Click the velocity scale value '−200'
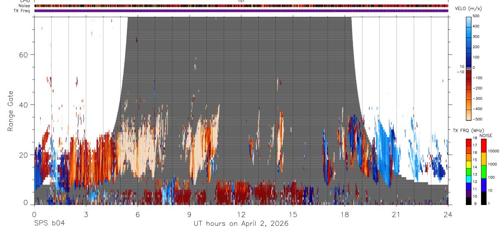The image size is (504, 232). tap(477, 88)
